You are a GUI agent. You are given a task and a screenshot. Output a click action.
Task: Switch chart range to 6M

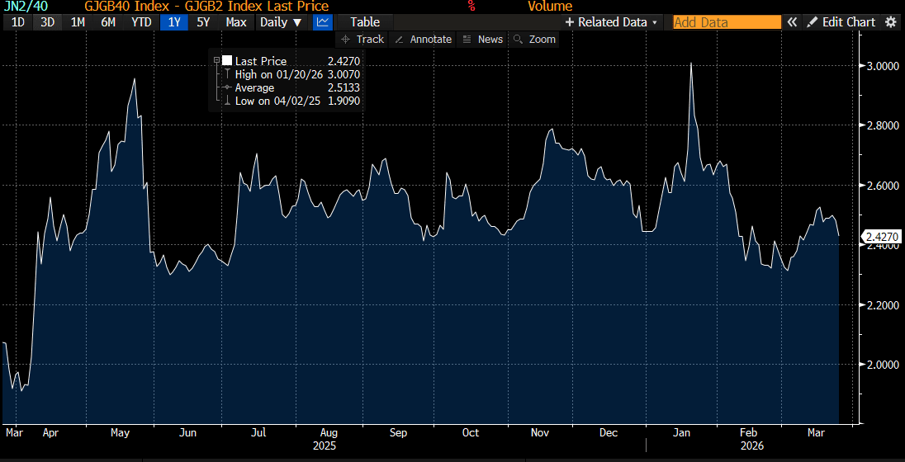[108, 22]
